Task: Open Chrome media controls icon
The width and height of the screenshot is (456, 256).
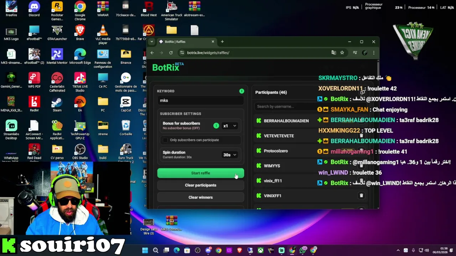Action: pos(355,53)
